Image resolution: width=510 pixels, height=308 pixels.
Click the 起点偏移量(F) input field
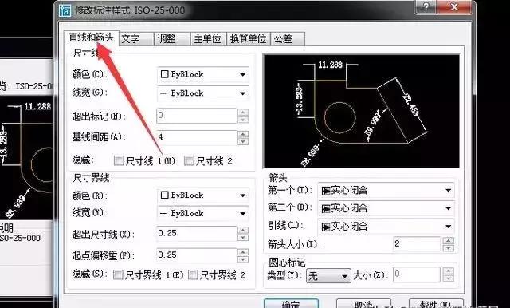(197, 255)
